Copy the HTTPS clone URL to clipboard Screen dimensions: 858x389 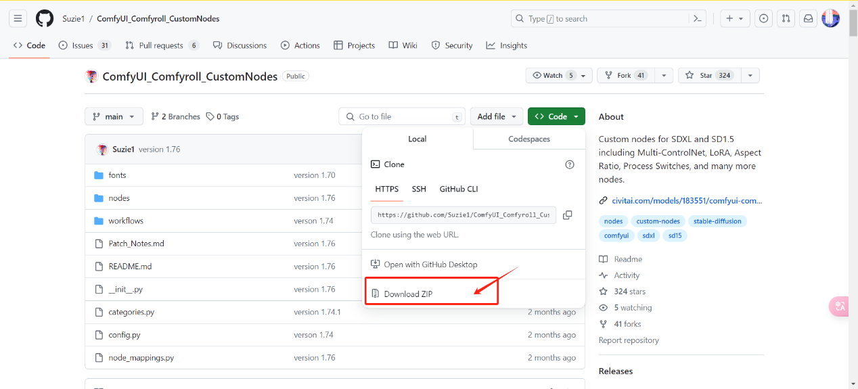(x=567, y=215)
